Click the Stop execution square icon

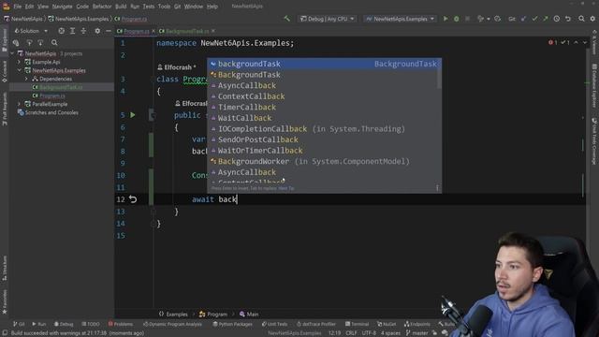pyautogui.click(x=467, y=19)
